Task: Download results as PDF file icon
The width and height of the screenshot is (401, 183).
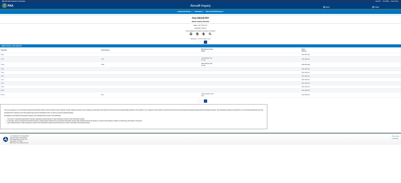Action: [x=204, y=34]
